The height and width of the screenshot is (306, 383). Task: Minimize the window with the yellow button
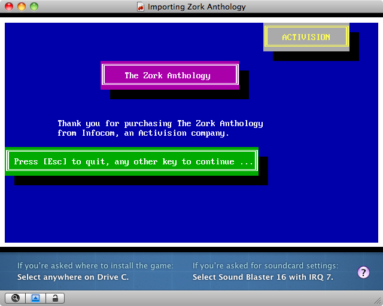coord(22,7)
